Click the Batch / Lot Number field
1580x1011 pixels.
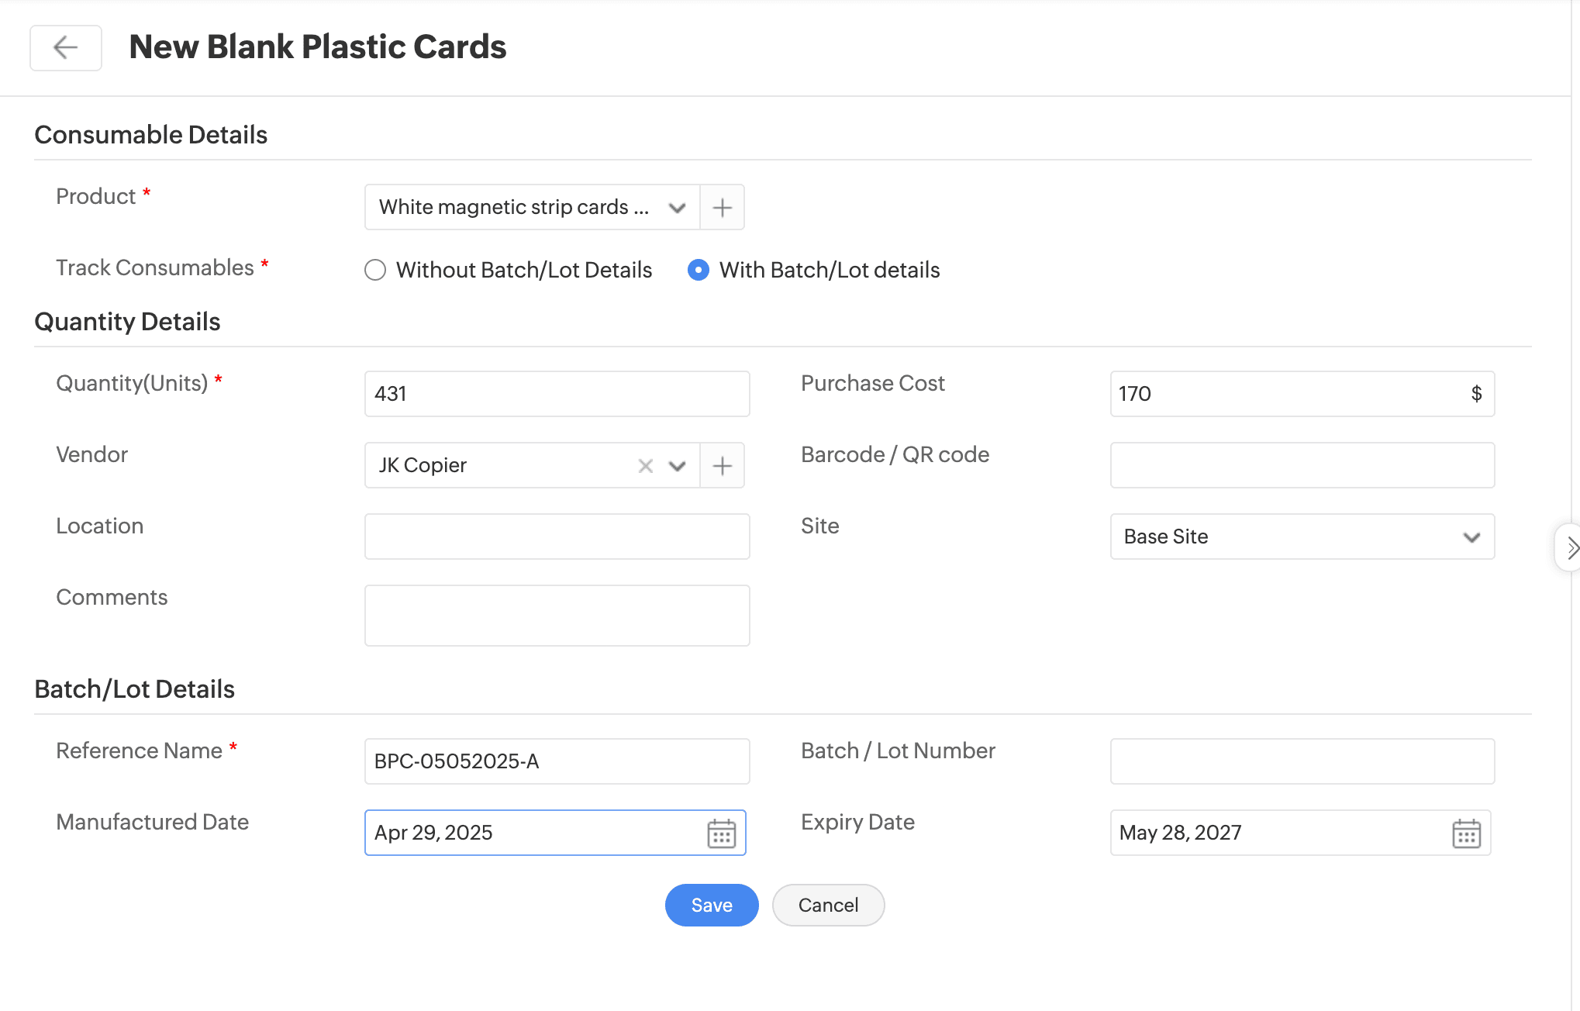pyautogui.click(x=1302, y=761)
